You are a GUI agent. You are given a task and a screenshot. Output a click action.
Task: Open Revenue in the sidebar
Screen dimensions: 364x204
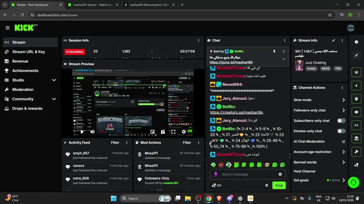tap(30, 61)
